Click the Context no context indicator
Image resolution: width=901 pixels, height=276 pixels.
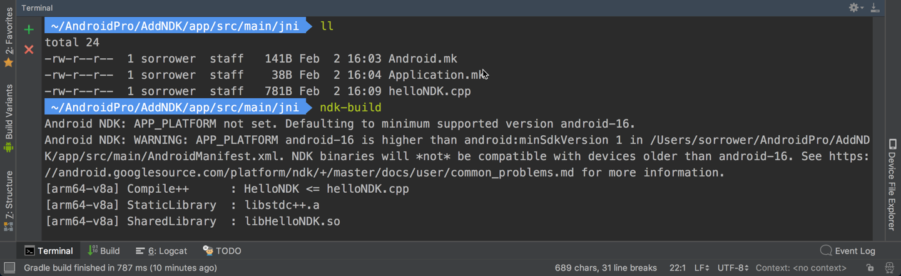click(x=801, y=268)
